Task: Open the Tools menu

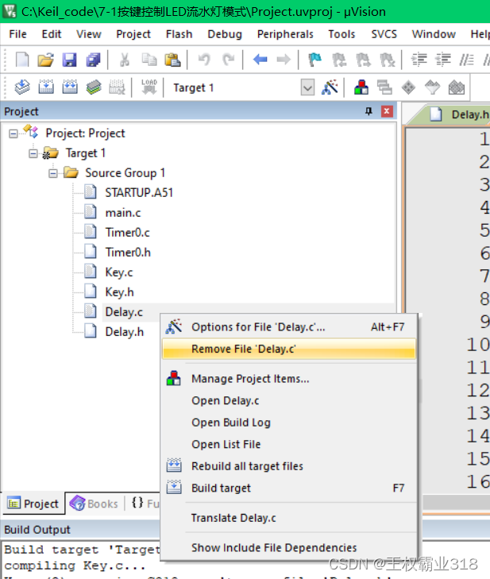Action: 341,34
